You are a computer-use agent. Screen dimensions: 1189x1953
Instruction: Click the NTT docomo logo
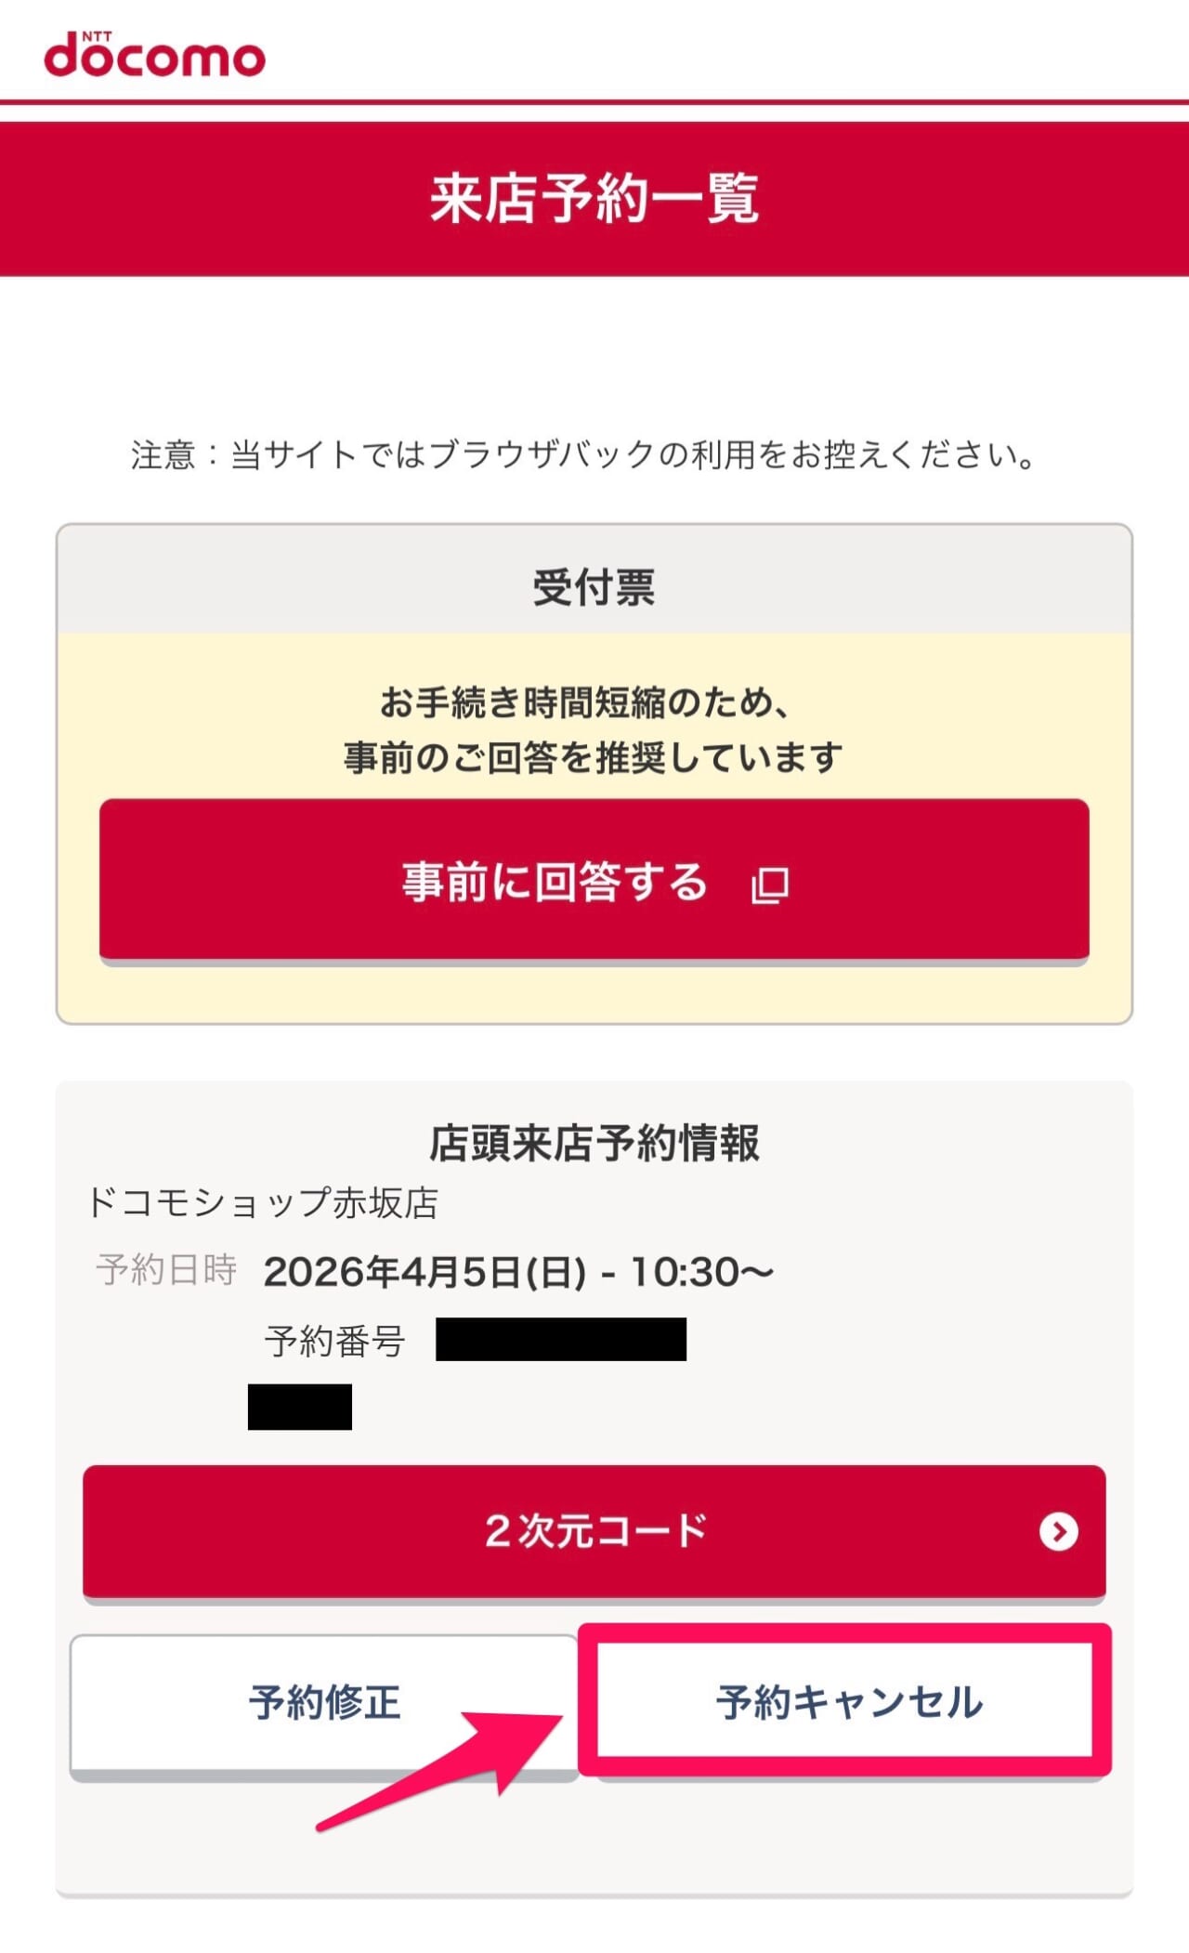tap(155, 55)
